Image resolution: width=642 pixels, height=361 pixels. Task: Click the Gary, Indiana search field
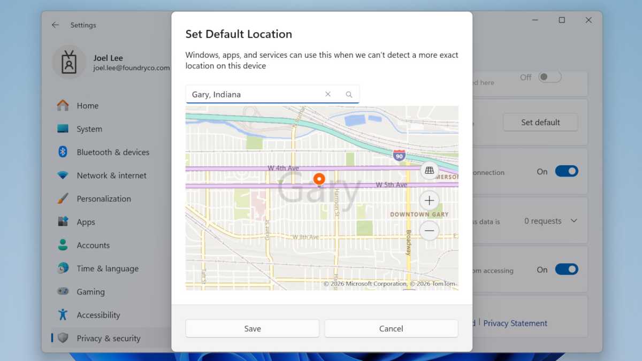[251, 94]
